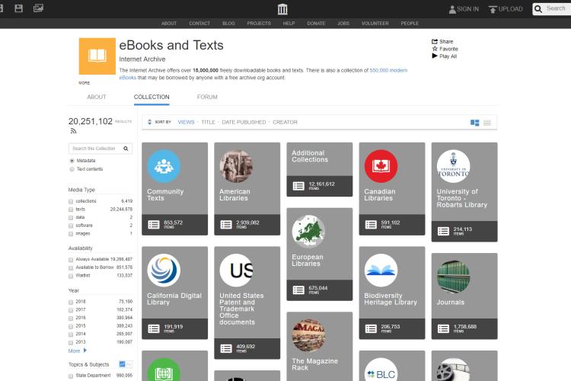
Task: Open the RSS feed icon under results count
Action: pos(73,131)
